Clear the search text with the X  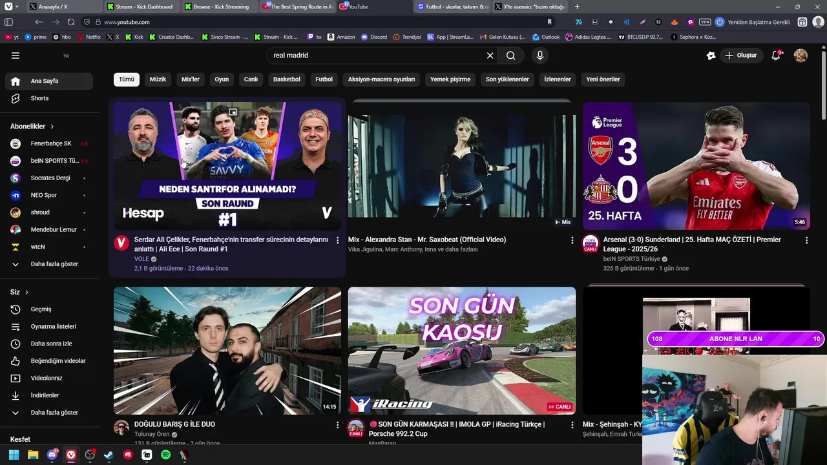click(x=490, y=56)
